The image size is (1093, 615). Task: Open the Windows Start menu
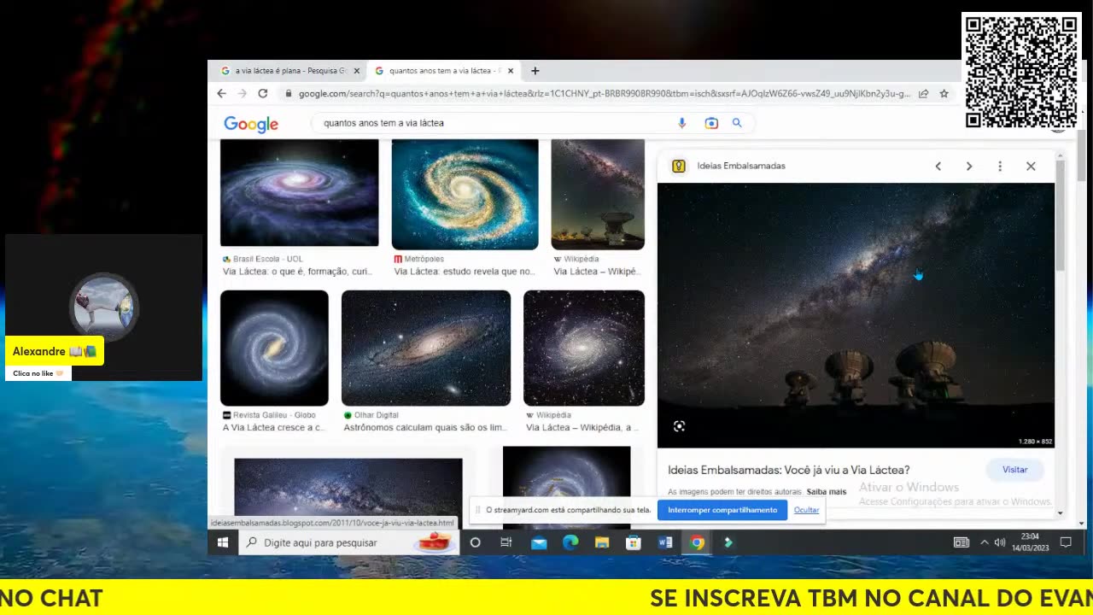click(x=223, y=542)
